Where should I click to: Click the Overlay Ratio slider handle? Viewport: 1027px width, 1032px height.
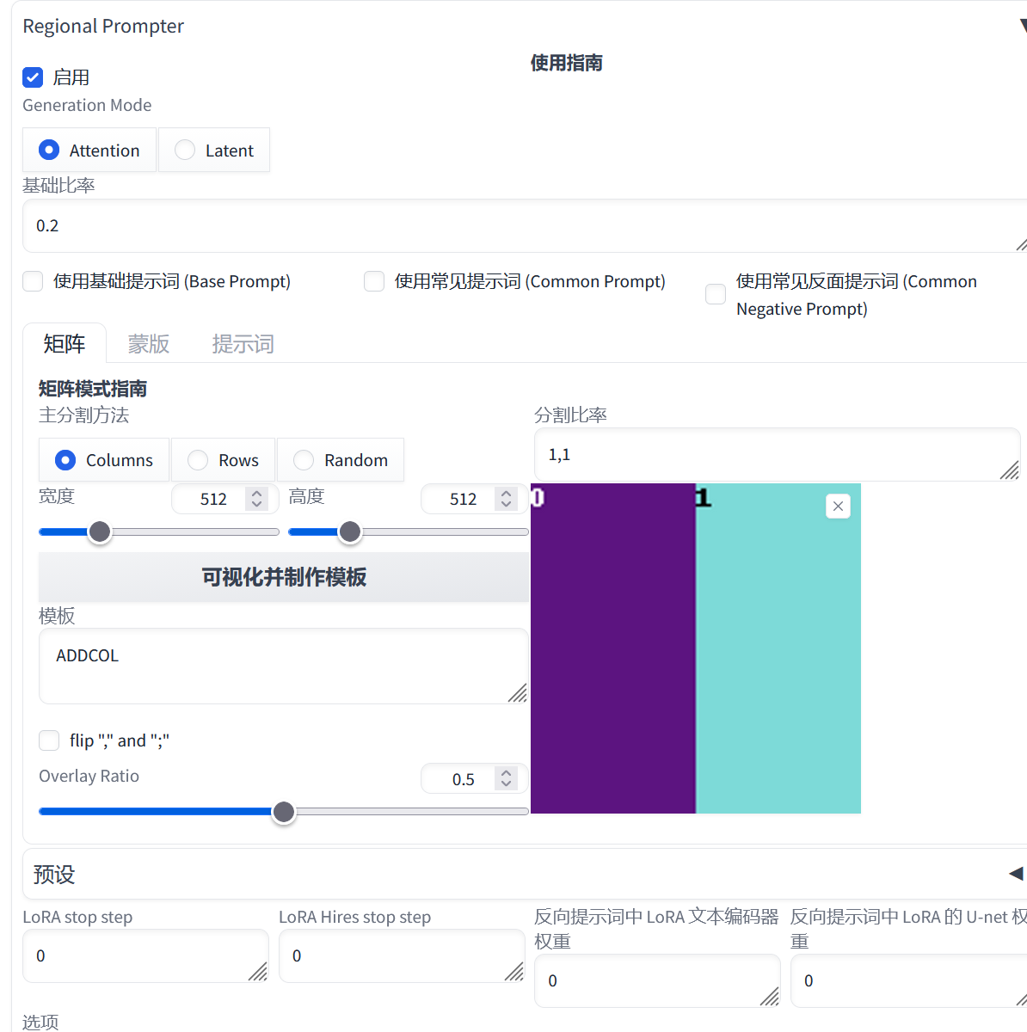coord(284,812)
